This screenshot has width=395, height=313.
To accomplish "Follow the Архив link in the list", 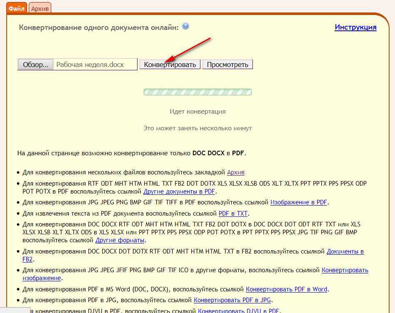I will 235,172.
